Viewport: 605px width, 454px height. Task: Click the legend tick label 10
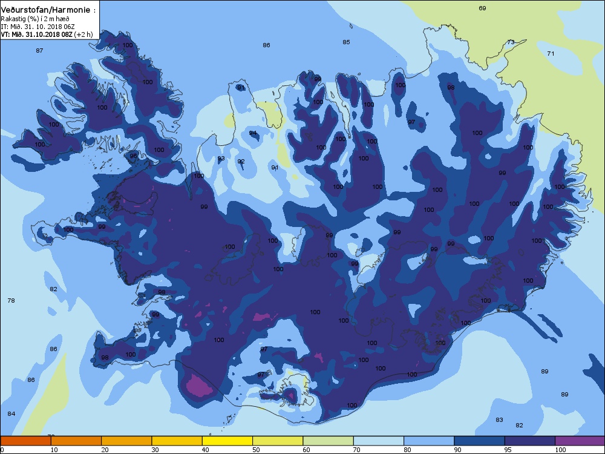pyautogui.click(x=54, y=450)
